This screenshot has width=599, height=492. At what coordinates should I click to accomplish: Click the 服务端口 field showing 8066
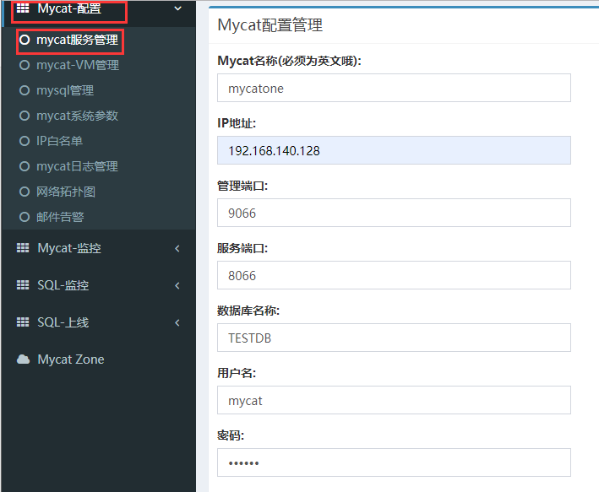(394, 275)
